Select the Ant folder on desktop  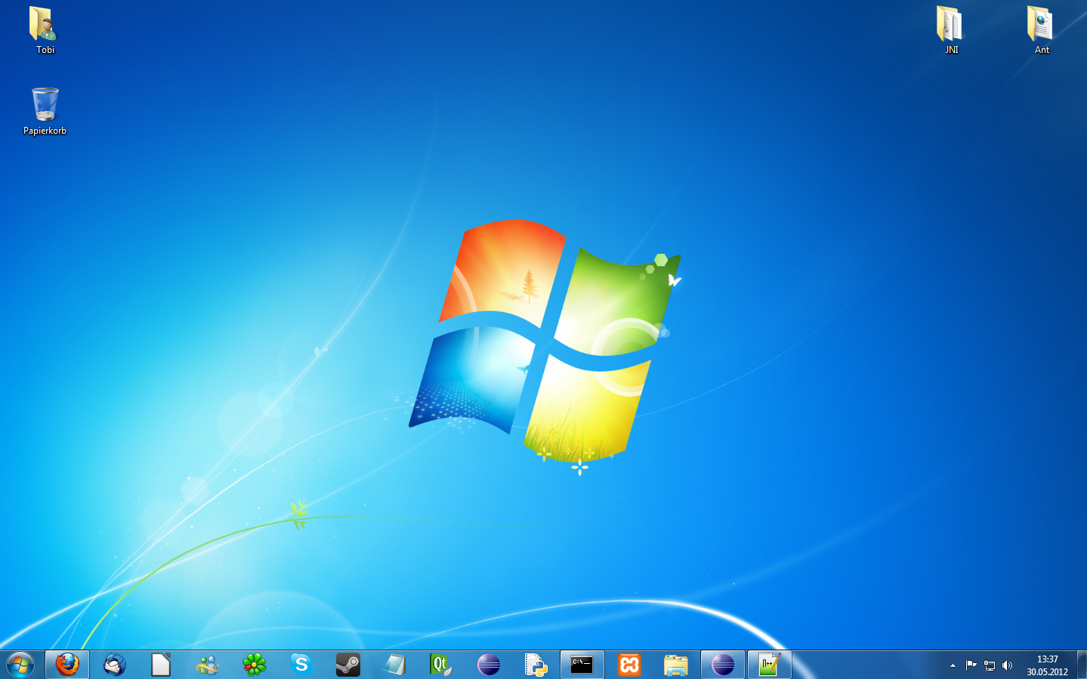[x=1041, y=29]
